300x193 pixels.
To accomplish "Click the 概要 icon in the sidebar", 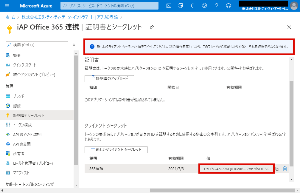I will coord(8,55).
